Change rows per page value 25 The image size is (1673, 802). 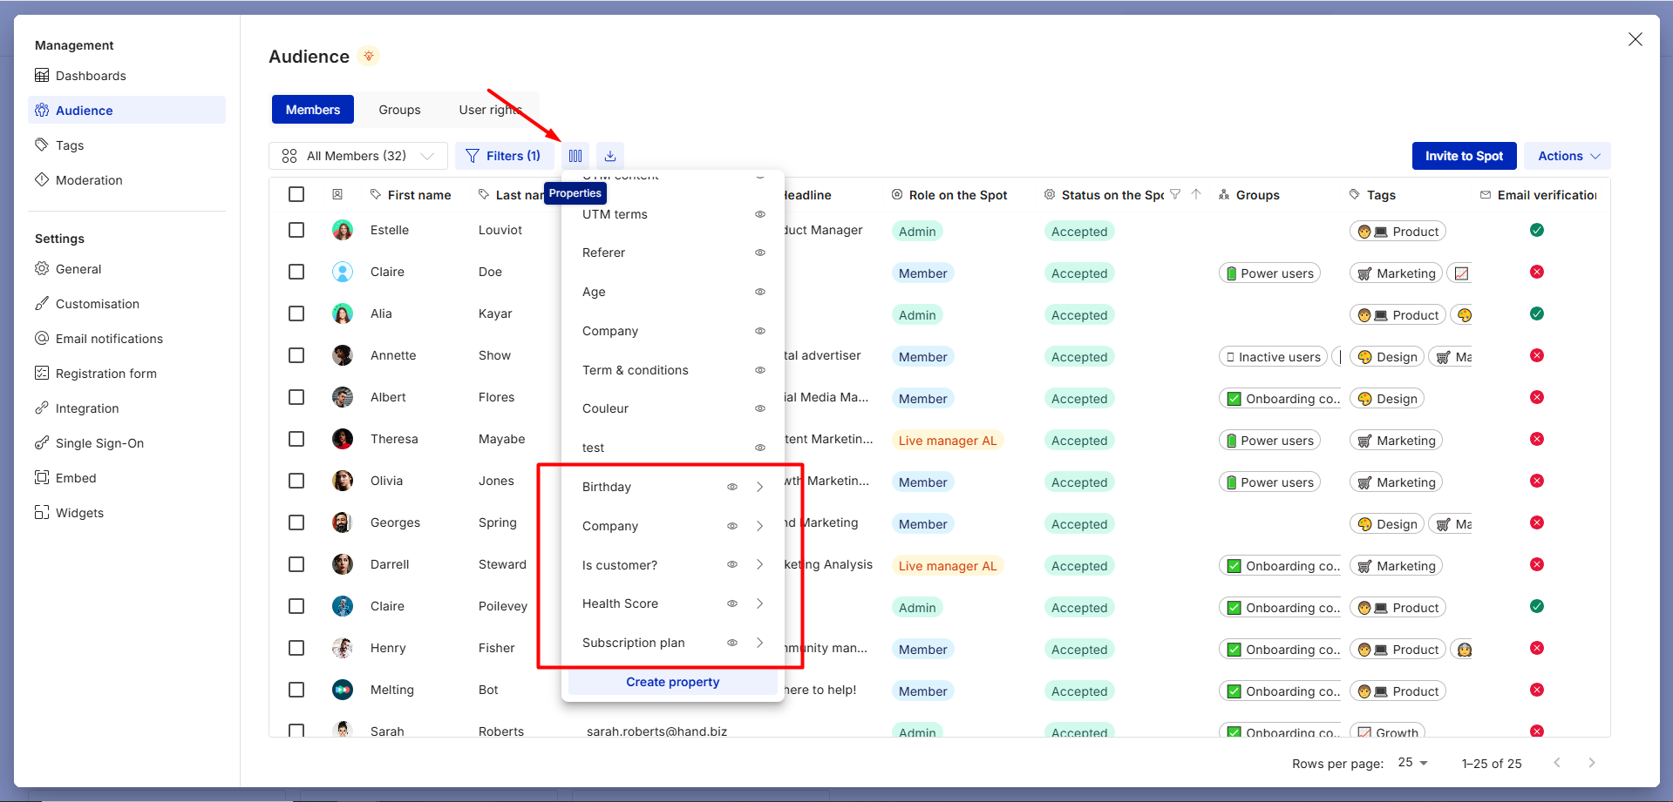click(1412, 763)
